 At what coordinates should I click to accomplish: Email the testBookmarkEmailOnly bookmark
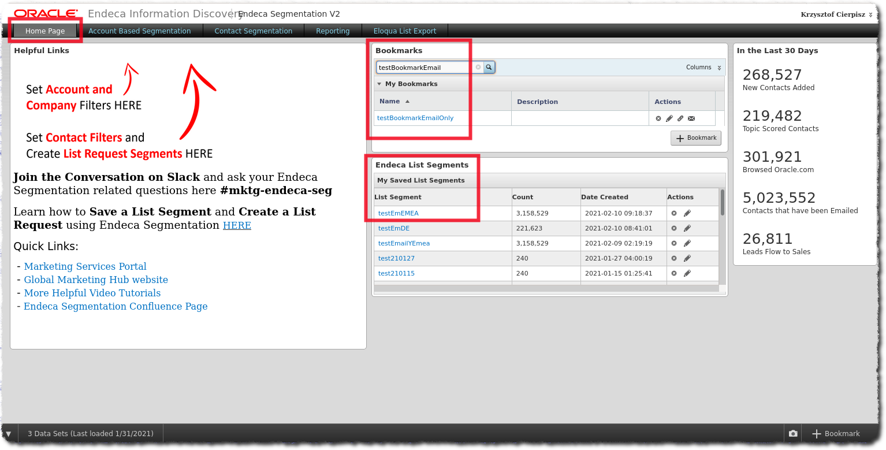691,118
